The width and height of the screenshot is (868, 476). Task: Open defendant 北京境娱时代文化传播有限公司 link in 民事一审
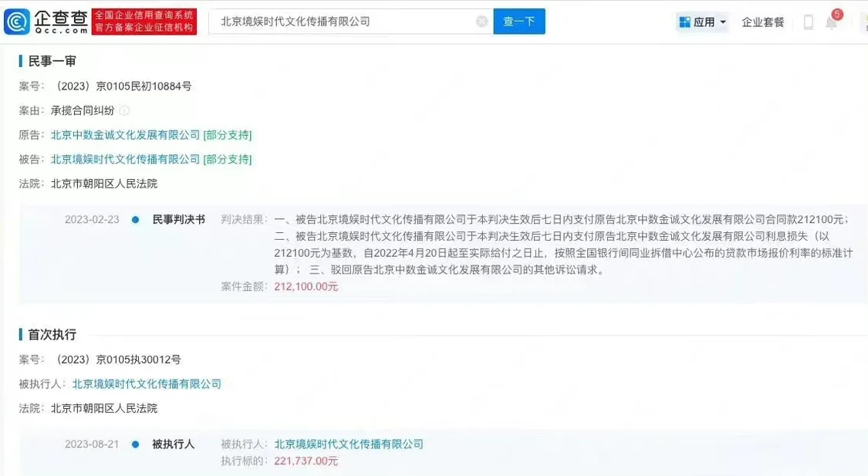pyautogui.click(x=125, y=160)
